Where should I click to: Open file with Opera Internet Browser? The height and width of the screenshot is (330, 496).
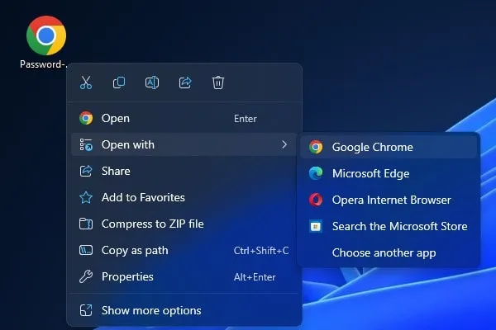click(x=389, y=200)
